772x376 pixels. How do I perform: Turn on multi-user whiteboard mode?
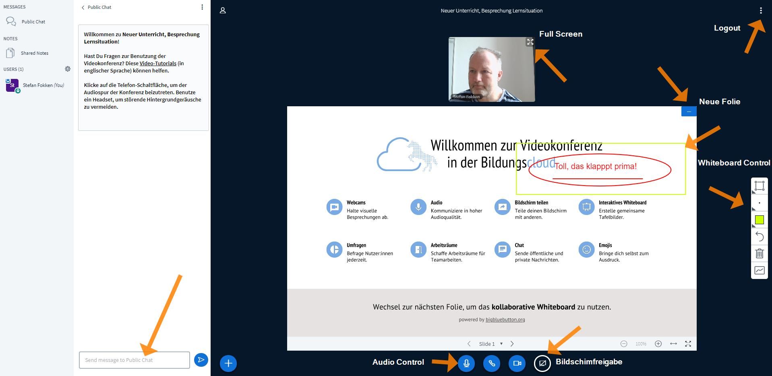[759, 271]
